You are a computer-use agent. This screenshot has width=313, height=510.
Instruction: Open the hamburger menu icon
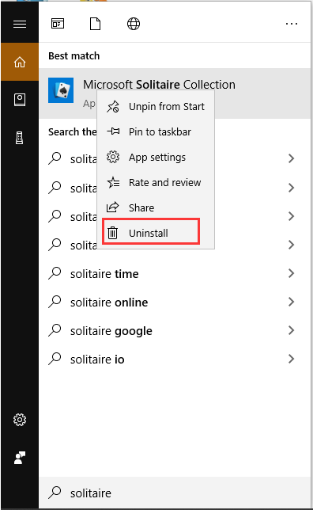tap(20, 24)
